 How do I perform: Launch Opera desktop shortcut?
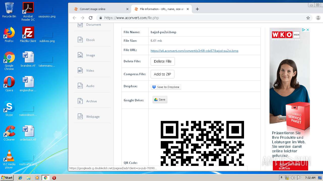9,84
